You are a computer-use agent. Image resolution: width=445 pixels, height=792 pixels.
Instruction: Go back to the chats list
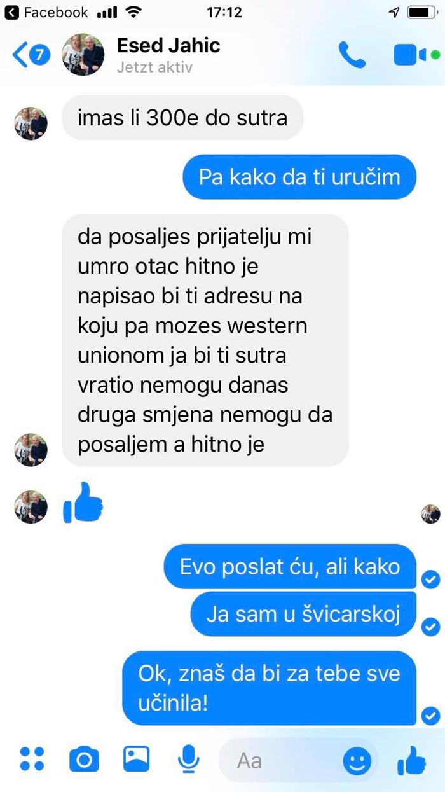(x=30, y=55)
